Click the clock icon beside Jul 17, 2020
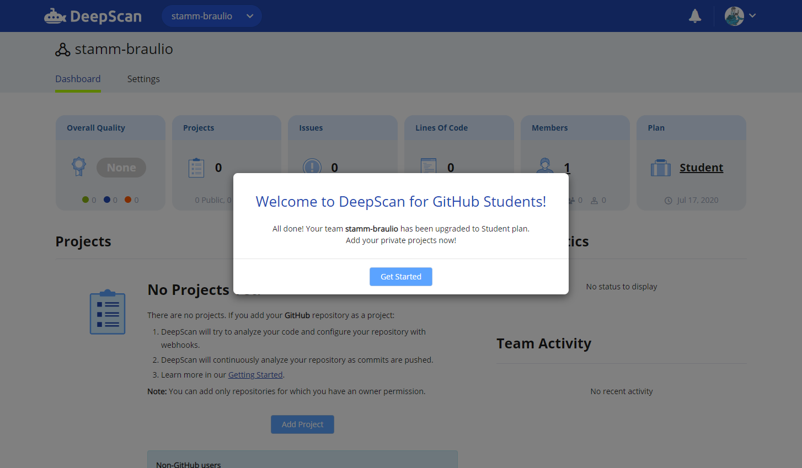802x468 pixels. pos(669,201)
